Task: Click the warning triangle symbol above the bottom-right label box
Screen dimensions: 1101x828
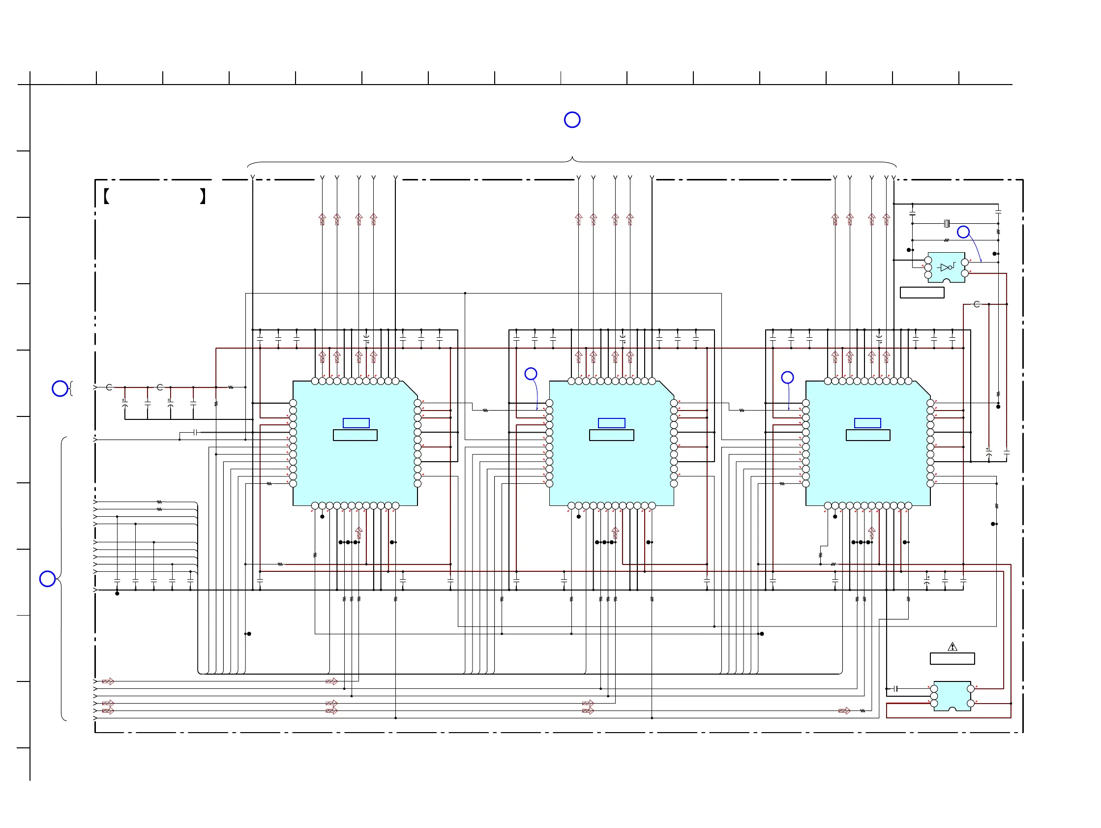Action: tap(952, 647)
